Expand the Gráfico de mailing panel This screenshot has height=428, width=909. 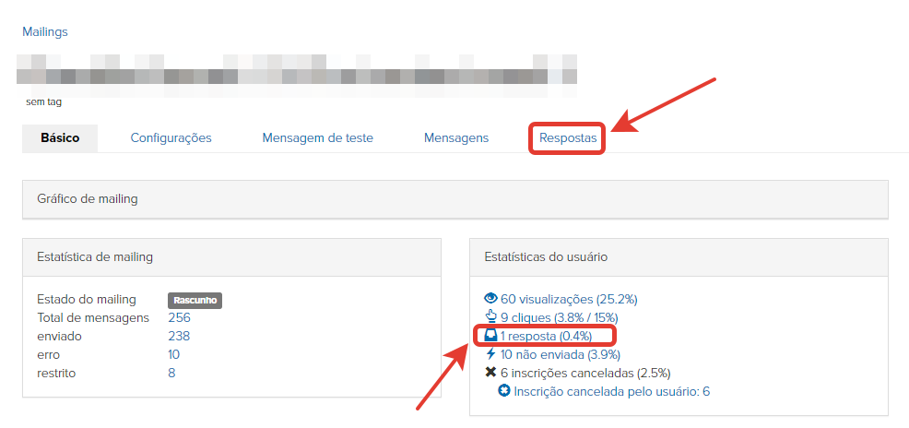click(x=455, y=199)
